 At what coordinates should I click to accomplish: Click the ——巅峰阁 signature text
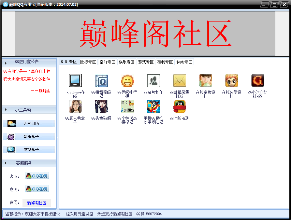coord(41,91)
